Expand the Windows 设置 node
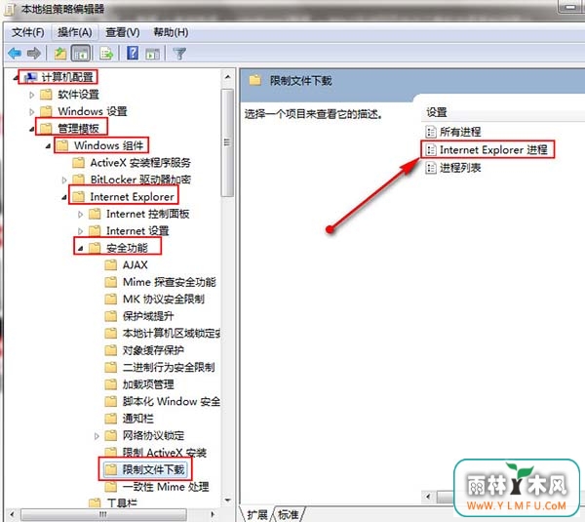The height and width of the screenshot is (522, 585). pos(32,111)
